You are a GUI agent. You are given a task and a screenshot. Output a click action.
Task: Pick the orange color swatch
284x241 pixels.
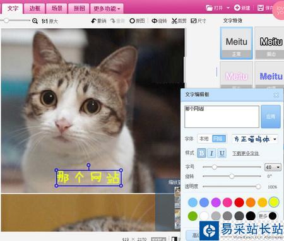pos(251,203)
